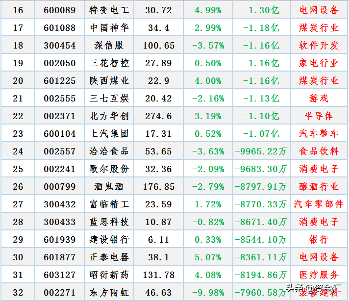Click change value 4.99%
This screenshot has width=349, height=301.
tap(208, 10)
